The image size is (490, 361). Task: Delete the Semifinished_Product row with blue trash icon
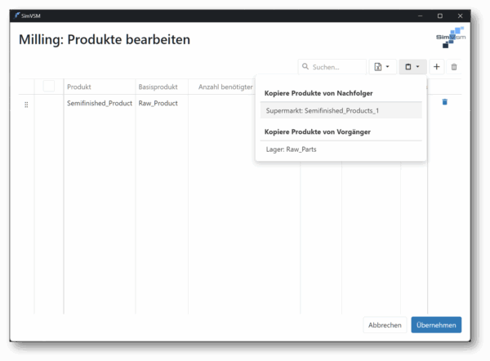pyautogui.click(x=445, y=102)
